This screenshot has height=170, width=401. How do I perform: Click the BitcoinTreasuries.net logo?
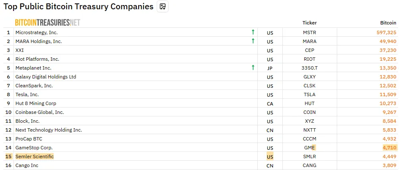pos(47,22)
